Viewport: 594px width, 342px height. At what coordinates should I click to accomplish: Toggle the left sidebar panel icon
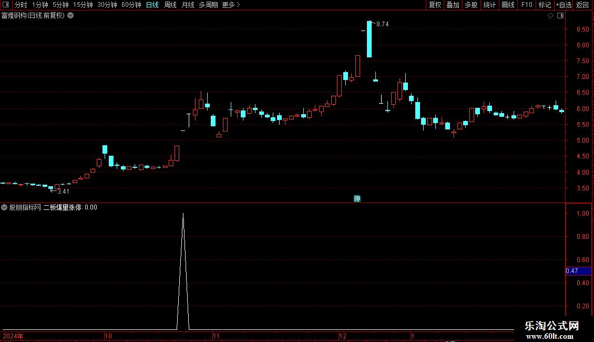(x=6, y=5)
